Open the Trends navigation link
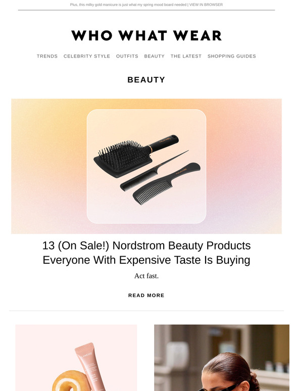Screen dimensions: 293x391 pos(47,56)
